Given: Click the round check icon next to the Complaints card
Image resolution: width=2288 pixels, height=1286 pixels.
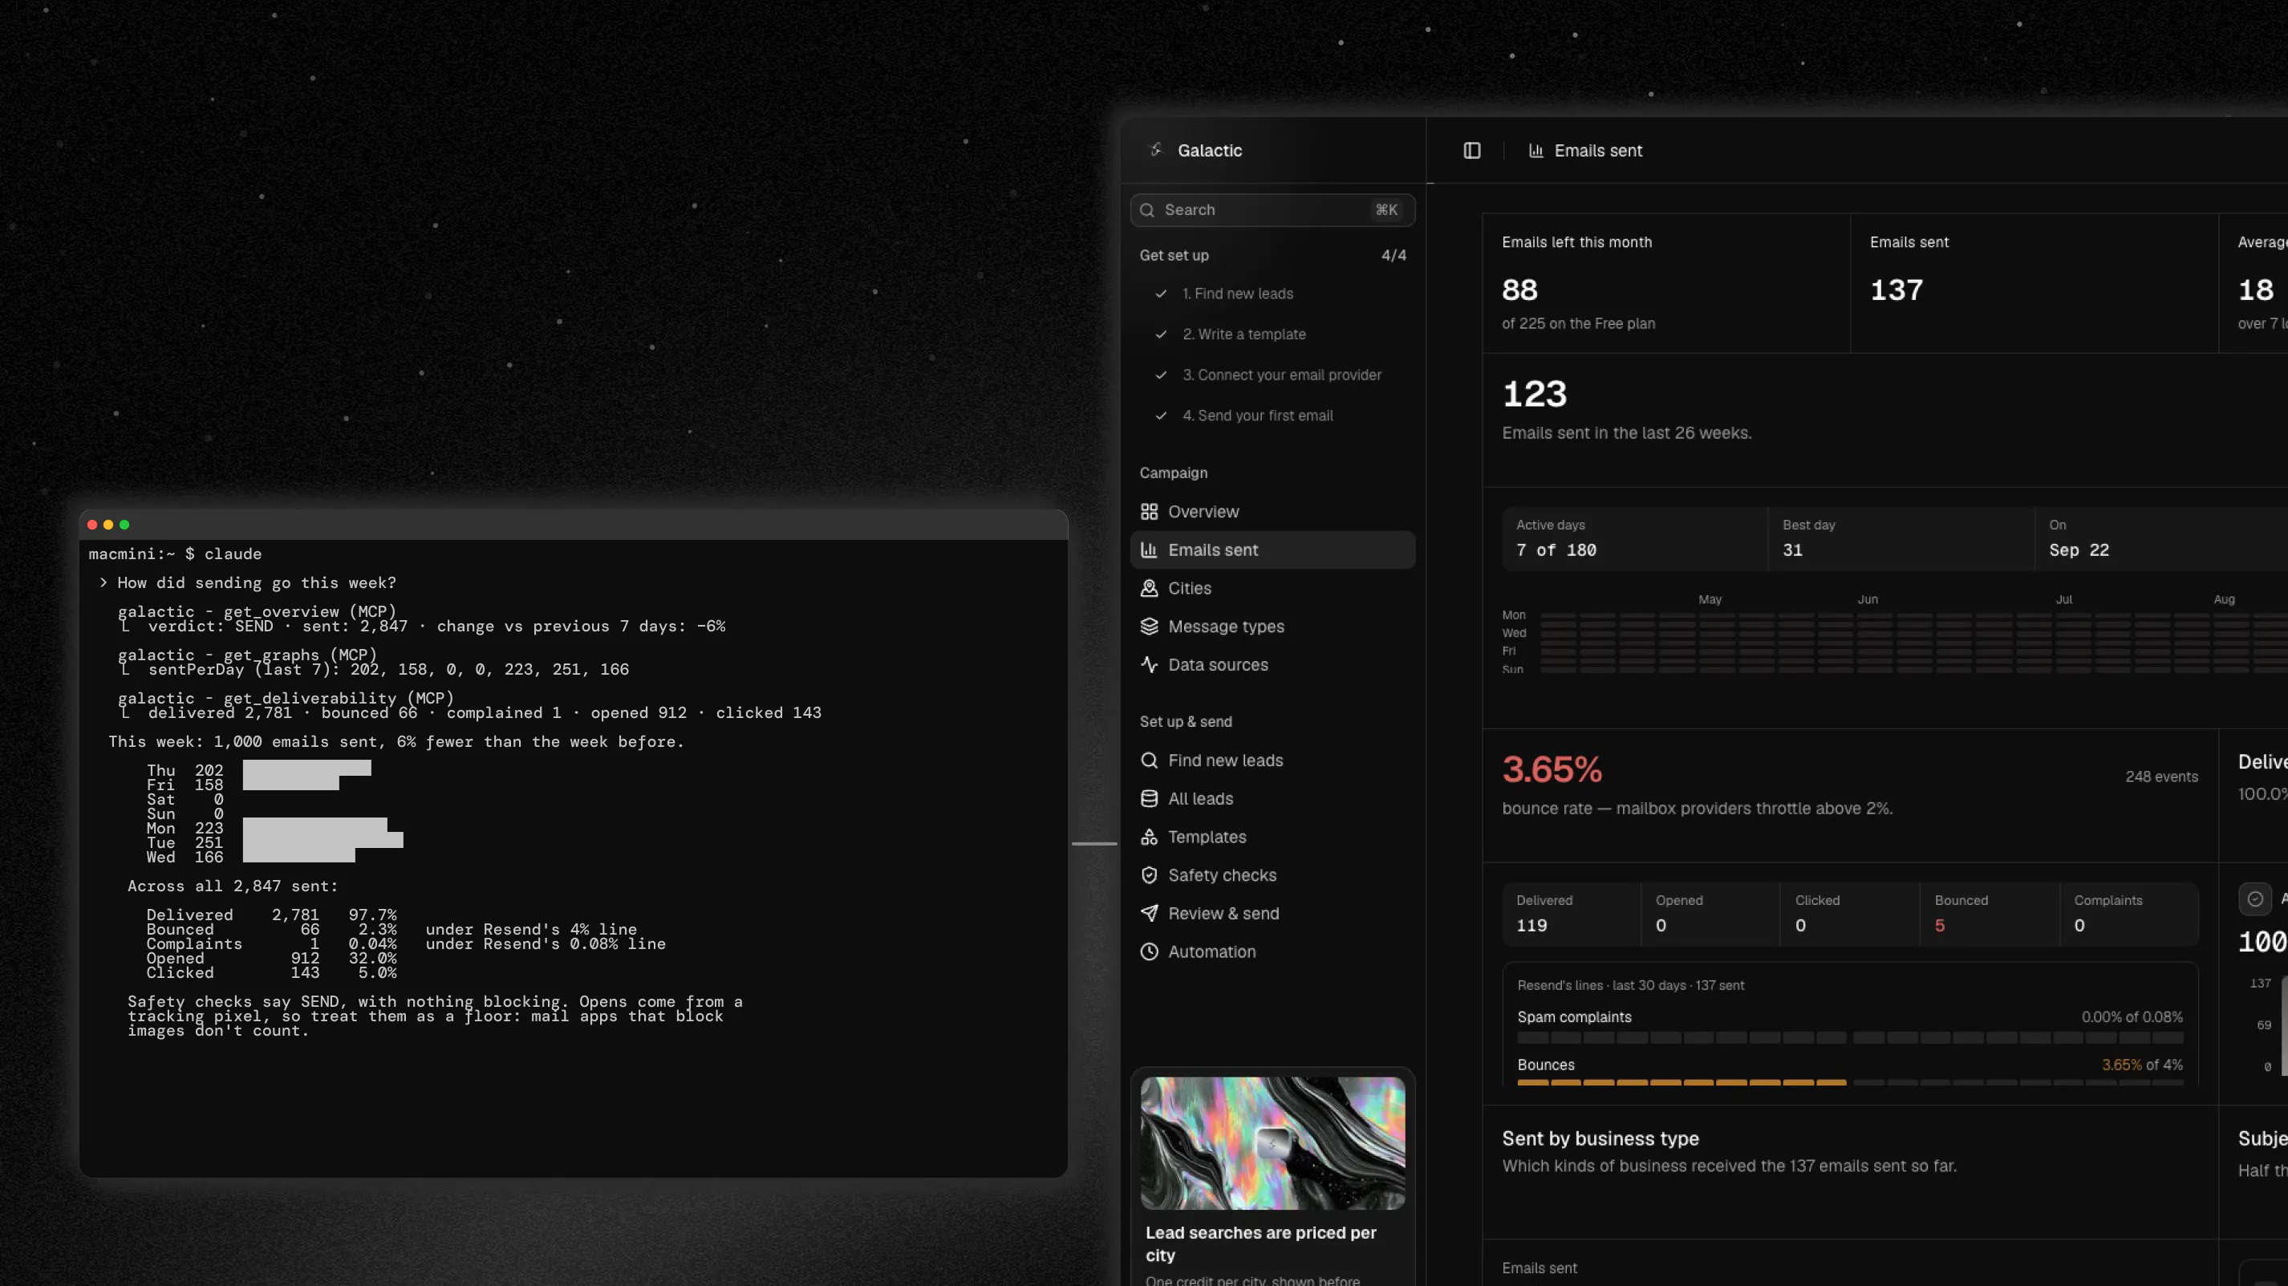Looking at the screenshot, I should coord(2254,899).
